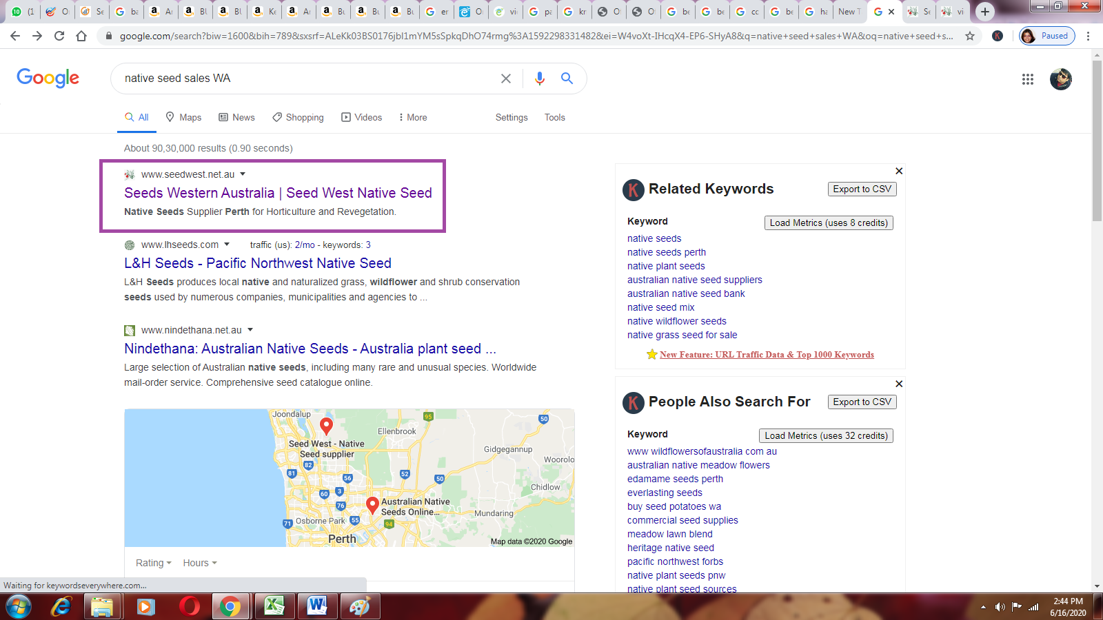This screenshot has width=1103, height=620.
Task: Open a new browser tab
Action: tap(985, 12)
